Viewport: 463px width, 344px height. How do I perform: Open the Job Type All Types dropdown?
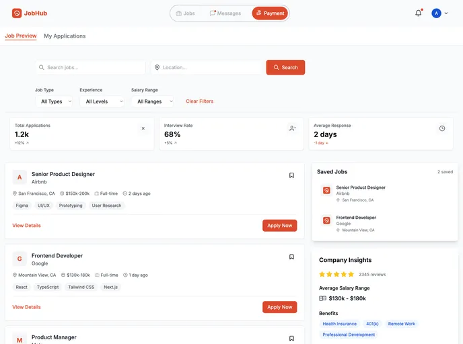coord(54,101)
